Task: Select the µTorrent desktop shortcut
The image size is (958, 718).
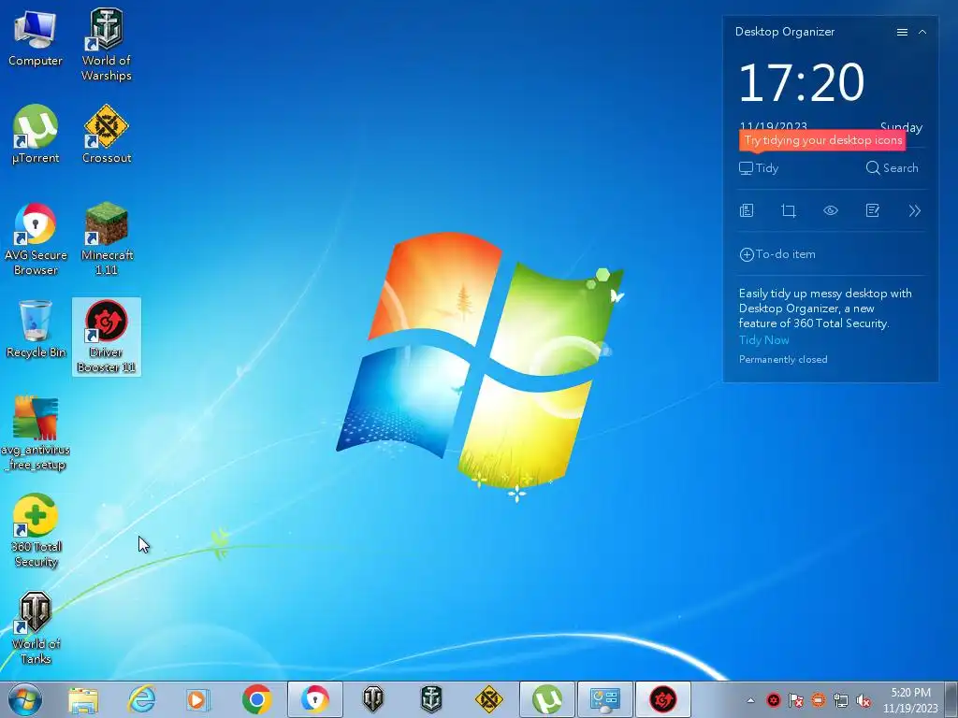Action: click(x=36, y=135)
